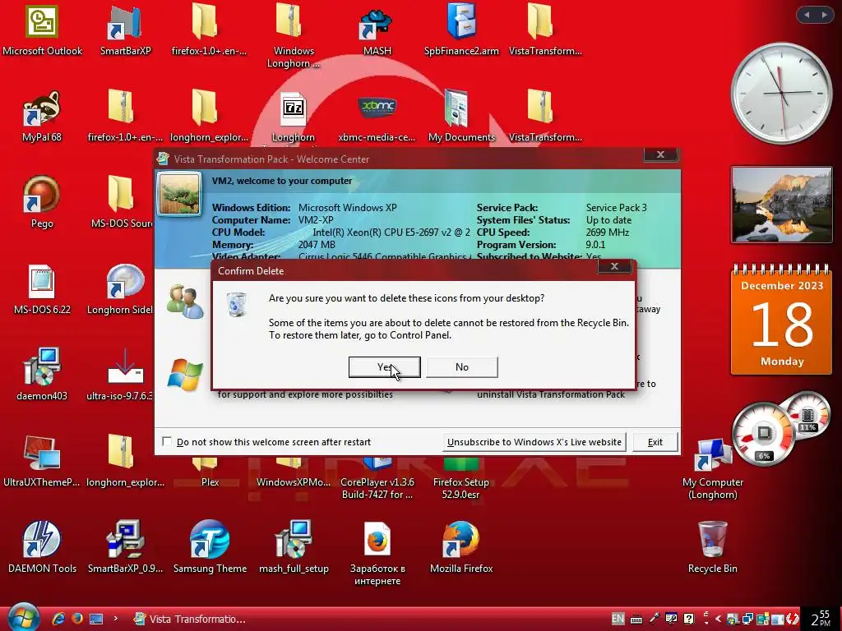Click the taskbar clock
Screen dimensions: 842x631
point(821,619)
